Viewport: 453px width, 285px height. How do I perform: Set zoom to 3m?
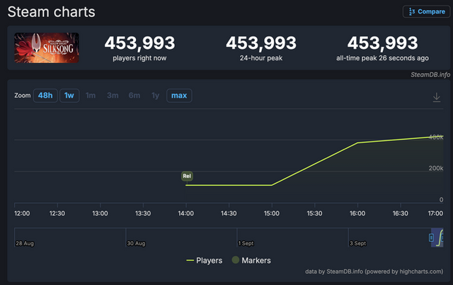tap(113, 96)
